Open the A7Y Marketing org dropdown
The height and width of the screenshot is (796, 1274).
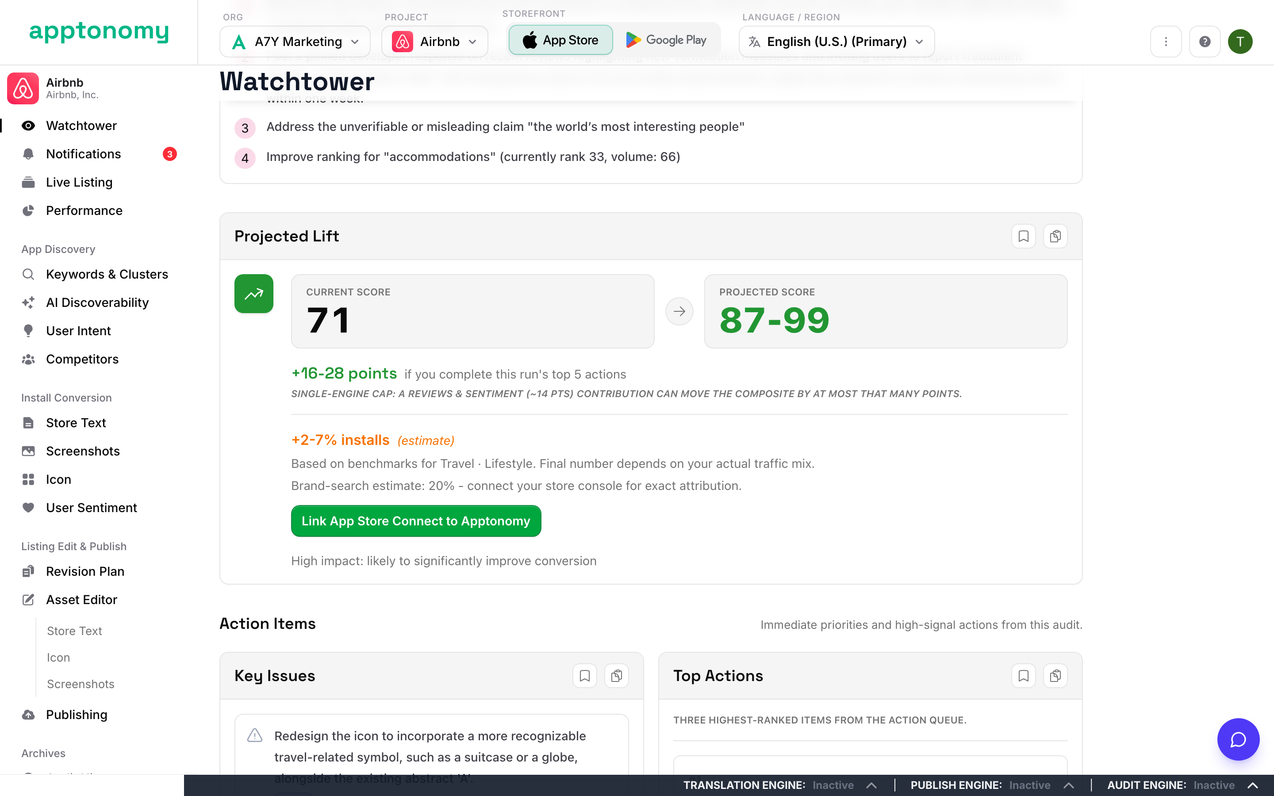[295, 42]
